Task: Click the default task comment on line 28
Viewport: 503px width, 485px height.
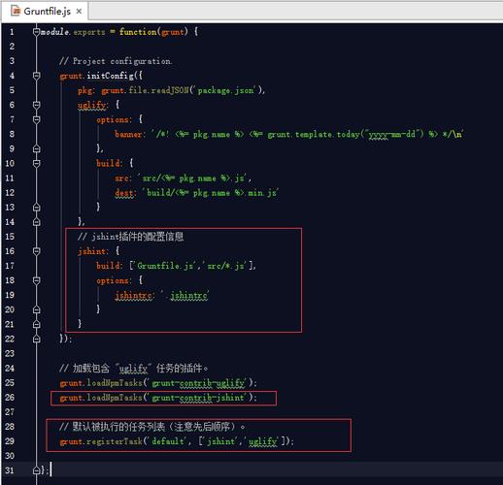Action: tap(152, 427)
